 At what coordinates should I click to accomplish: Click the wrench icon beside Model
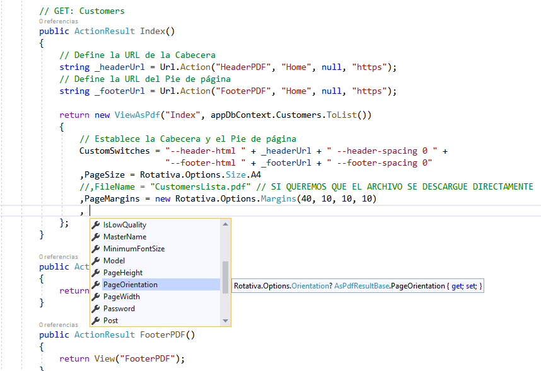tap(96, 261)
